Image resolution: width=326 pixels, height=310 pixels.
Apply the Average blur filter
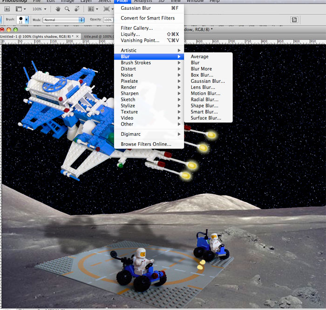click(x=208, y=57)
